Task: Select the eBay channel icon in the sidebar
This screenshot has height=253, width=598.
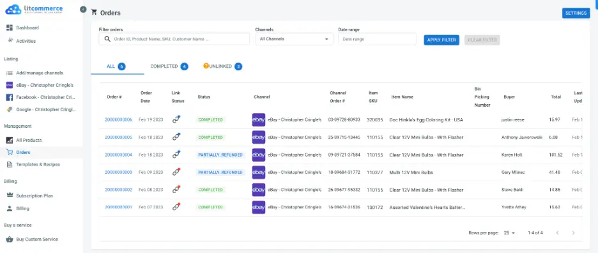Action: pos(10,85)
